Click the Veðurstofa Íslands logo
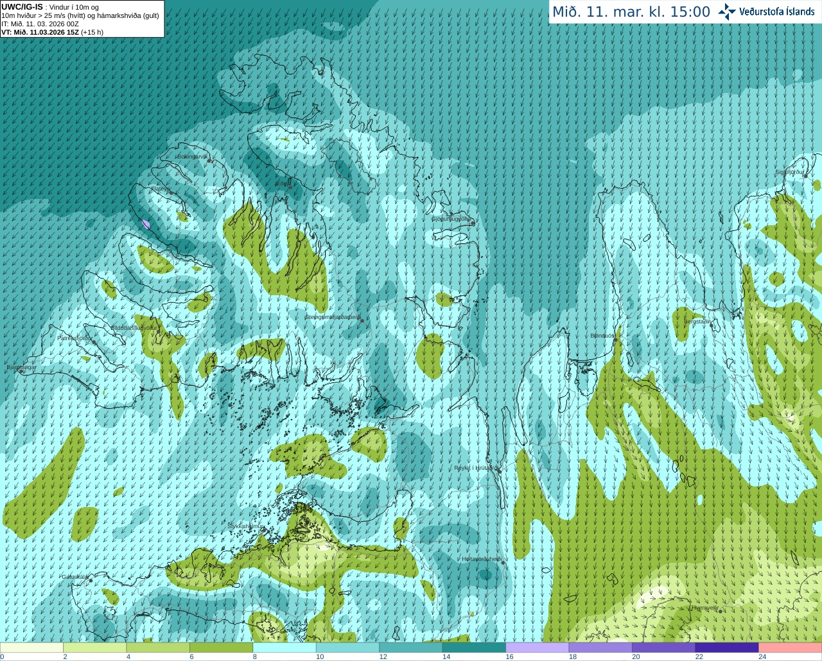 [767, 12]
